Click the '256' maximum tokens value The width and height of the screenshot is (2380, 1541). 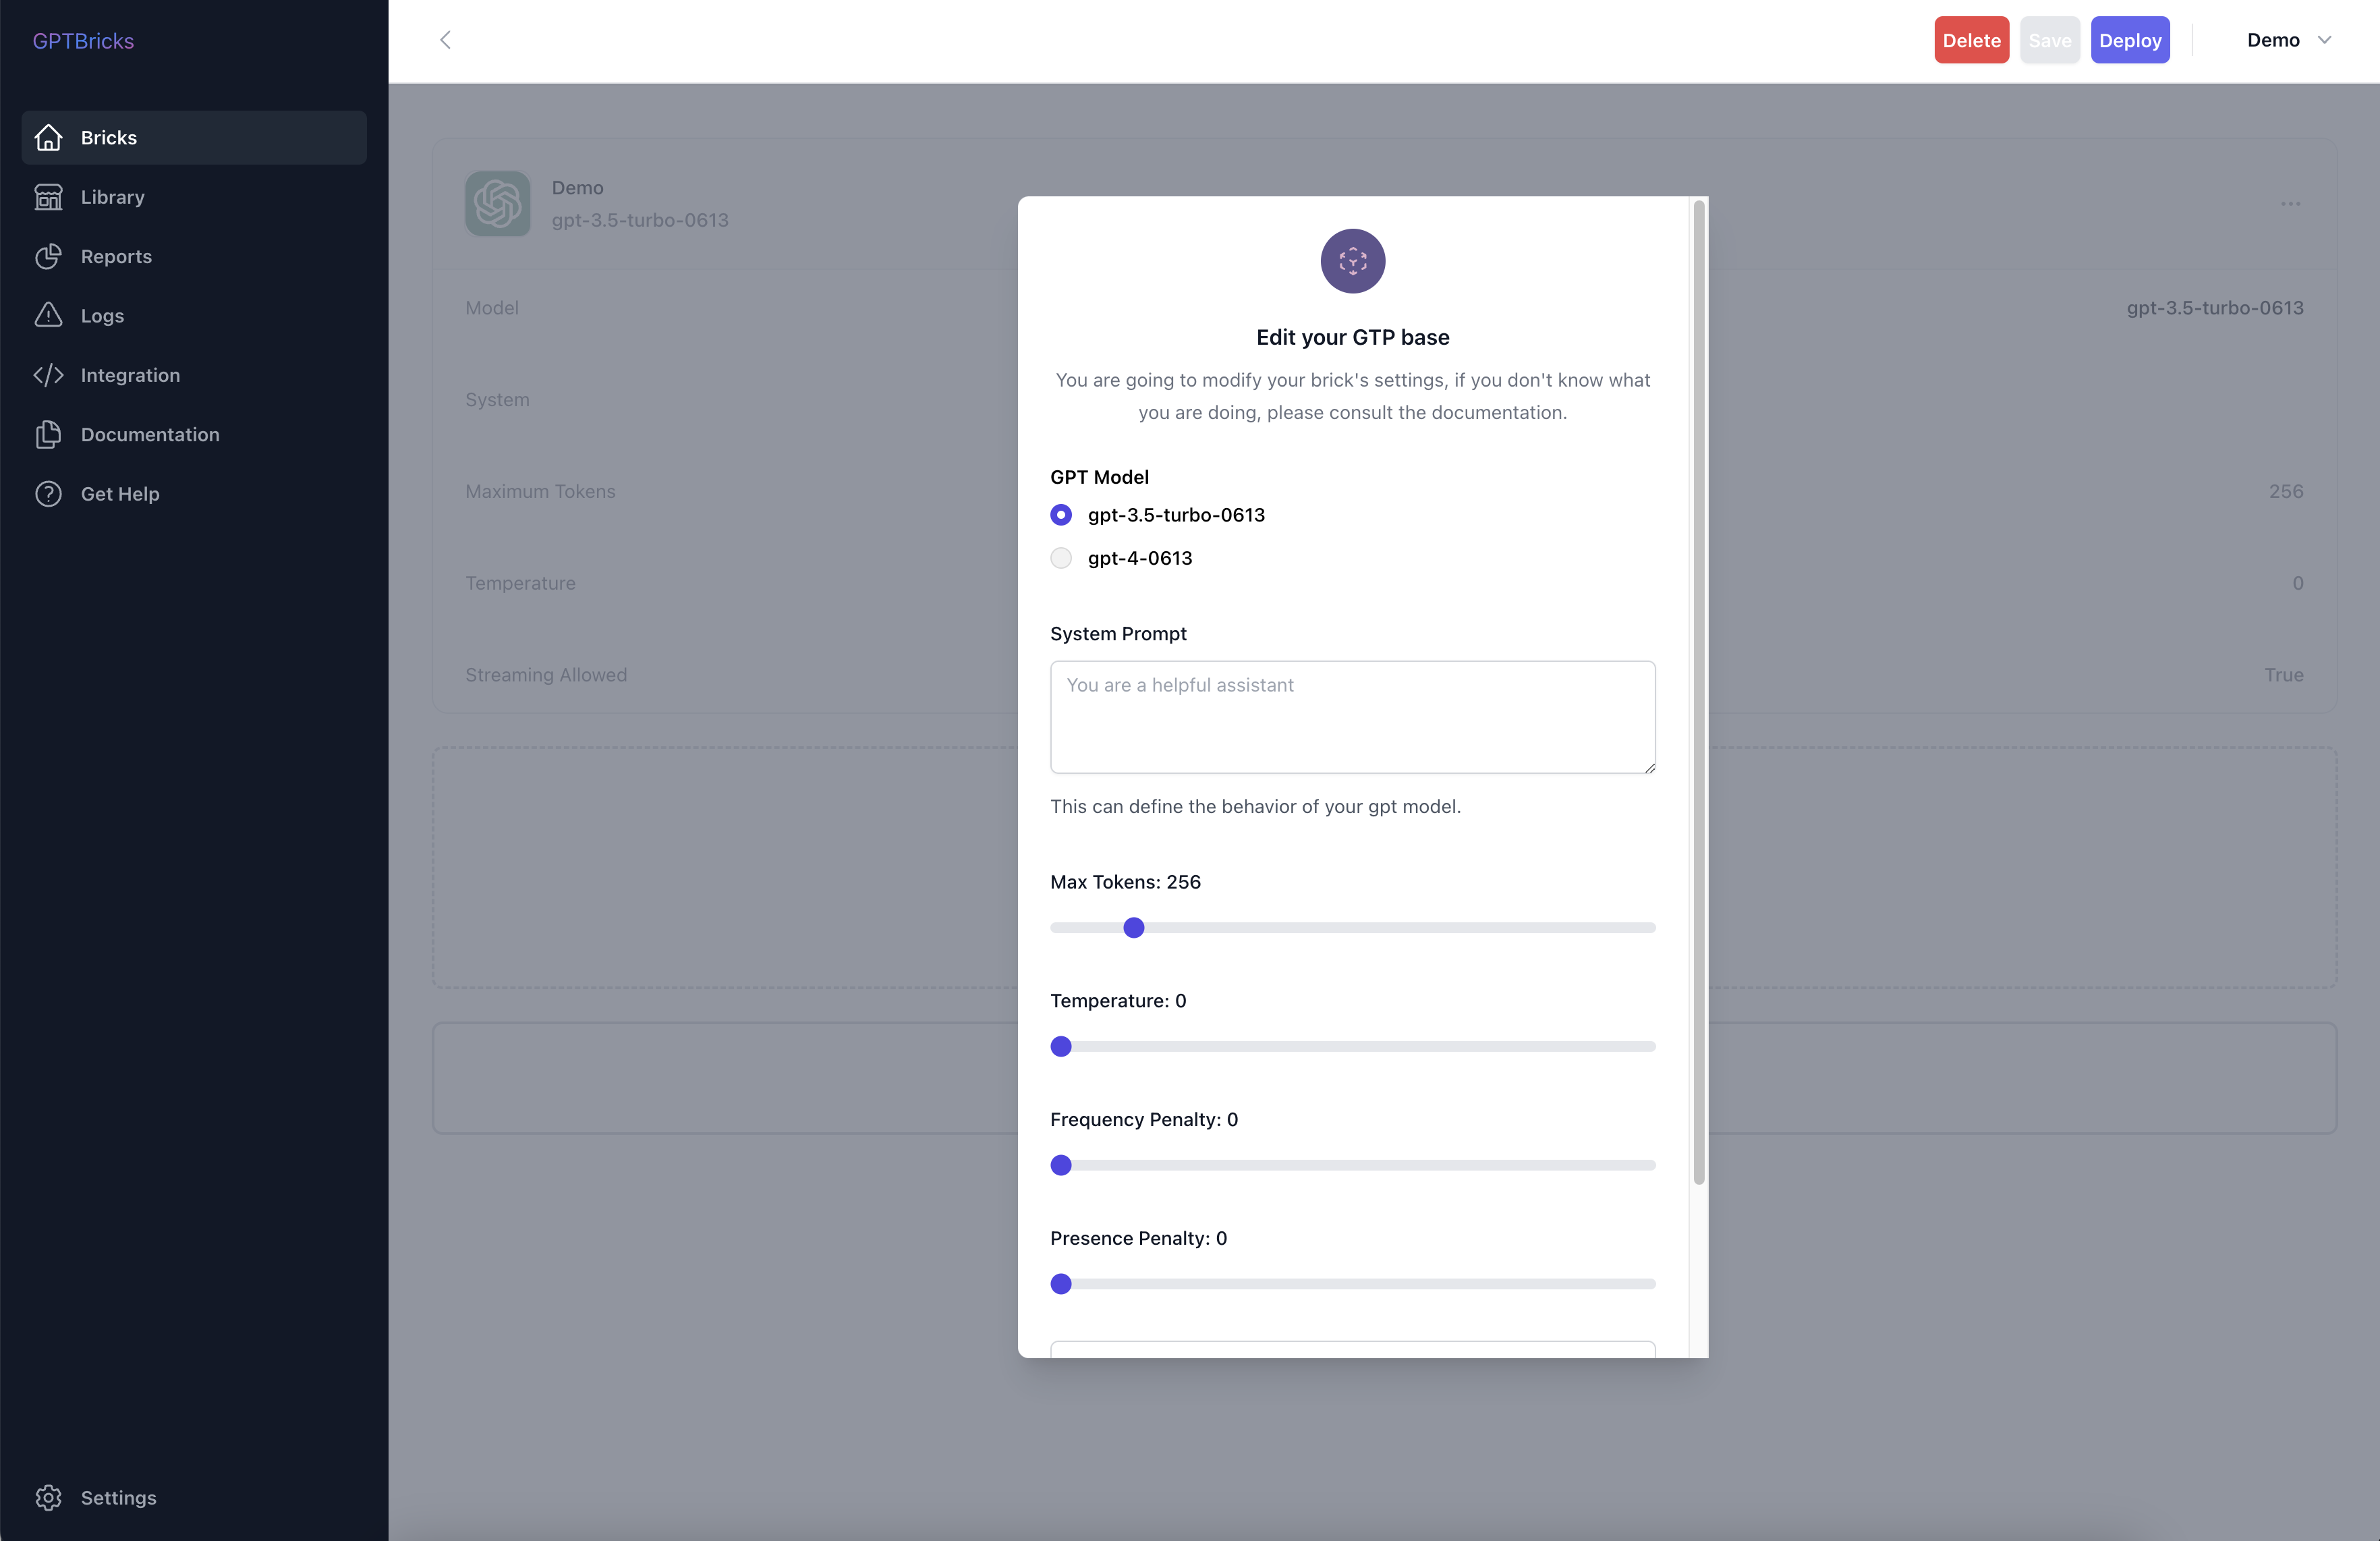point(2285,491)
